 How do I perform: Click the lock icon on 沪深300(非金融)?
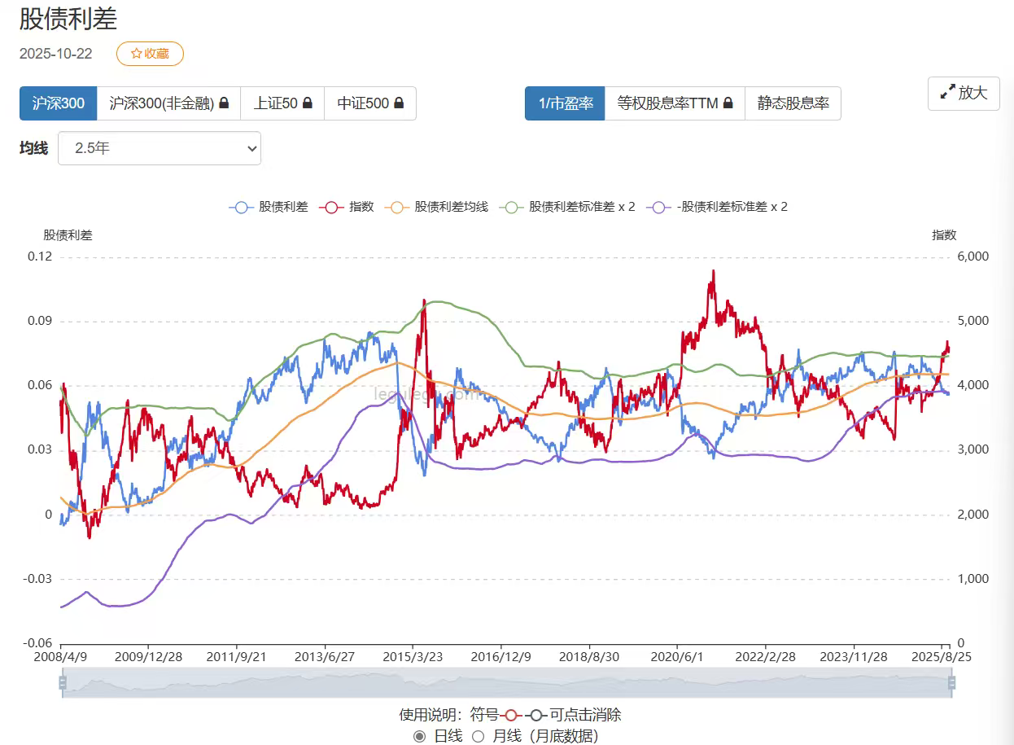[224, 103]
